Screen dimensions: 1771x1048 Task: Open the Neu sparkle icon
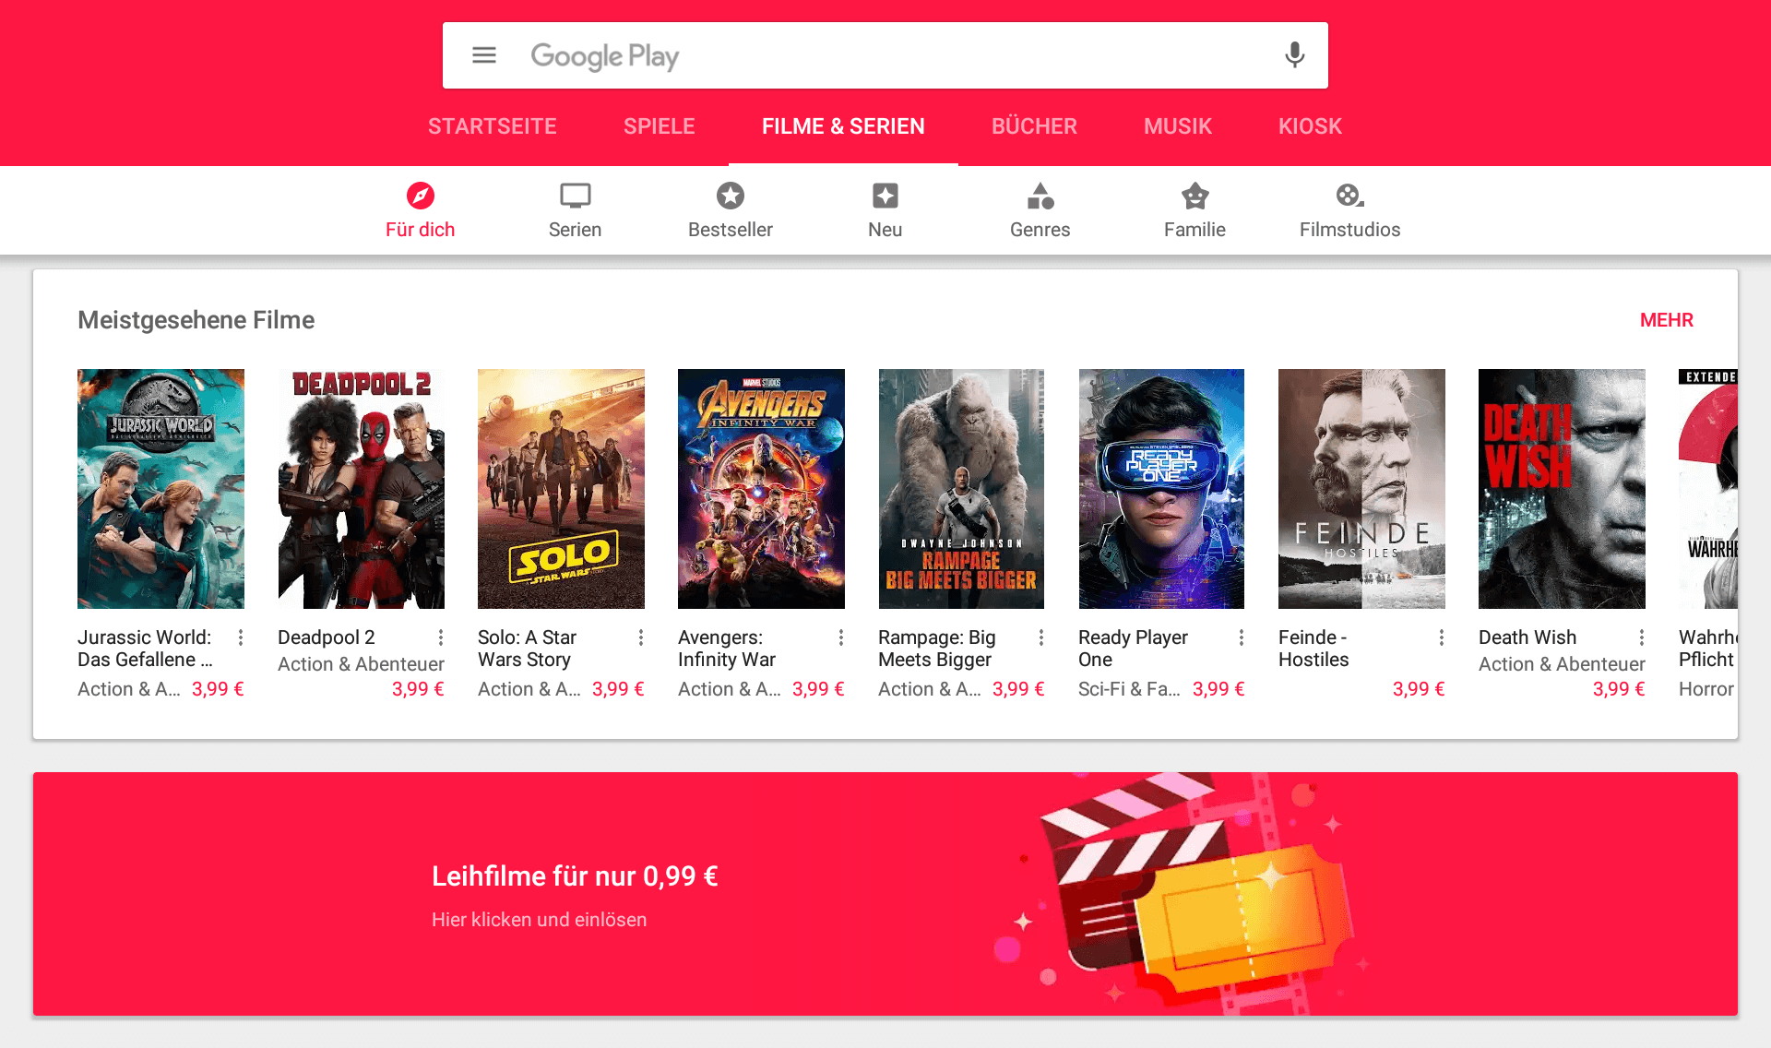tap(885, 196)
